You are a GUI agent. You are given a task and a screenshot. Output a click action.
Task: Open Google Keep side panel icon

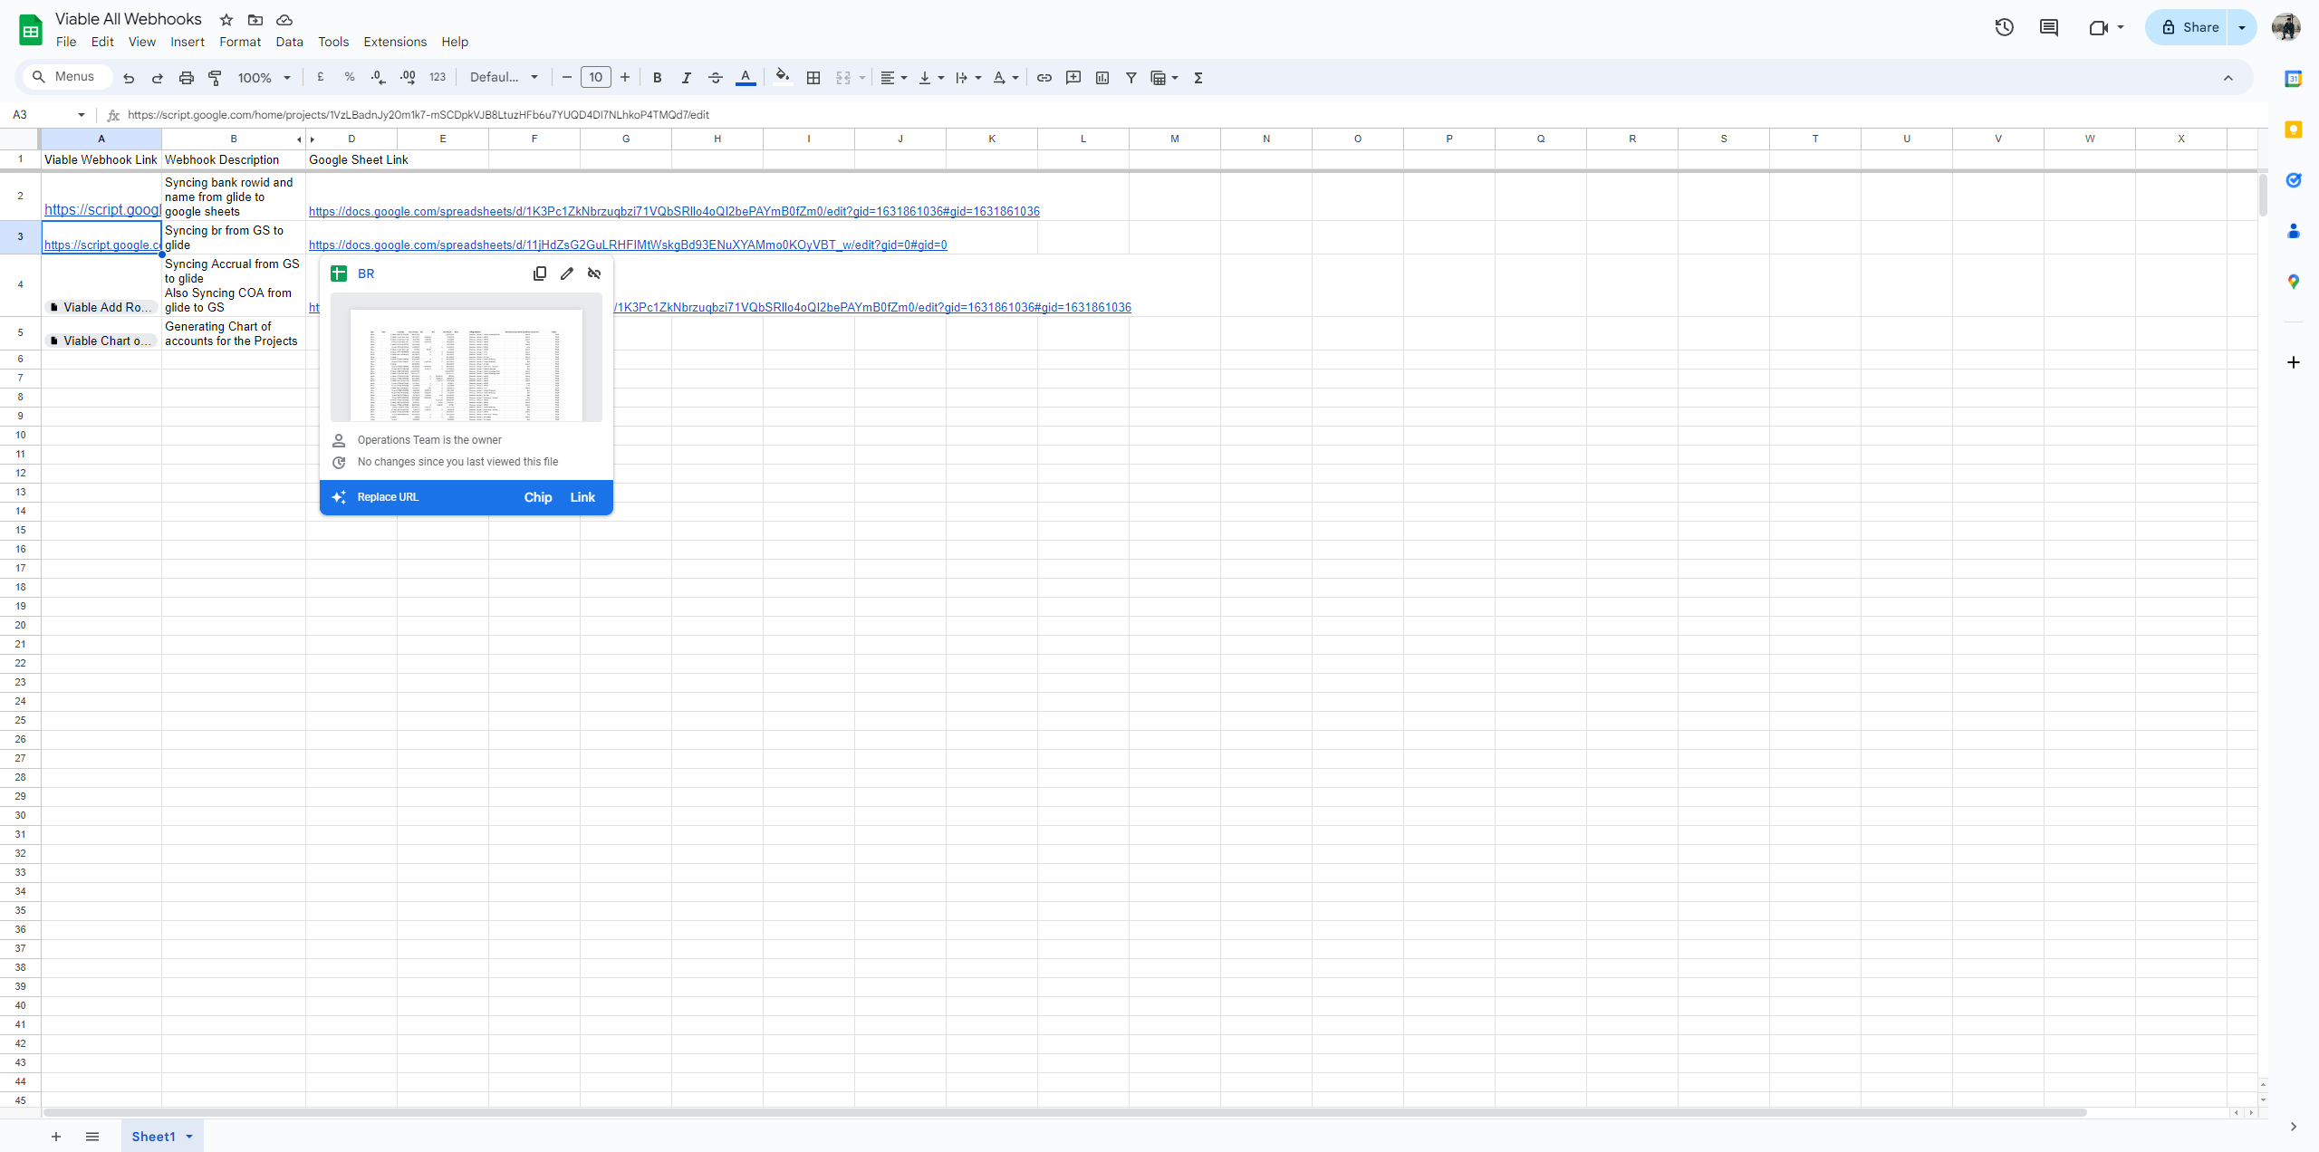click(2294, 130)
